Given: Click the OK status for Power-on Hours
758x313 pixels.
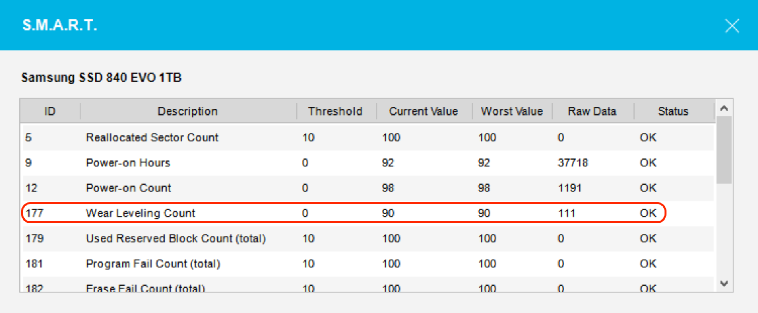Looking at the screenshot, I should click(x=648, y=163).
